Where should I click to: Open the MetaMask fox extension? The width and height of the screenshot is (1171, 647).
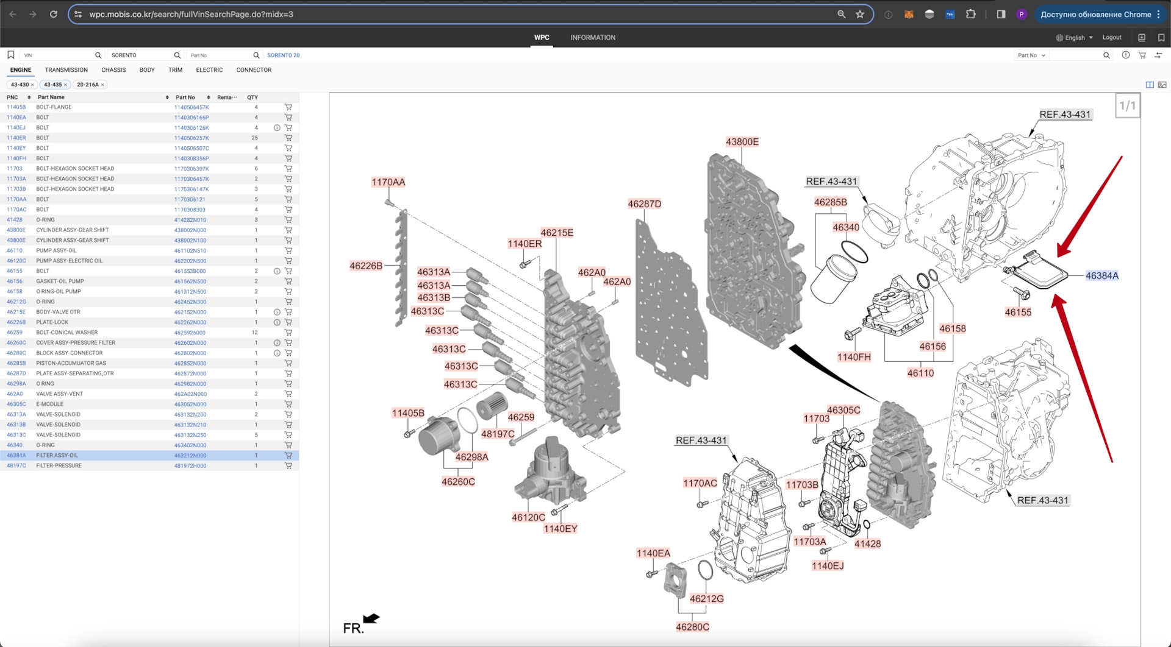[909, 15]
